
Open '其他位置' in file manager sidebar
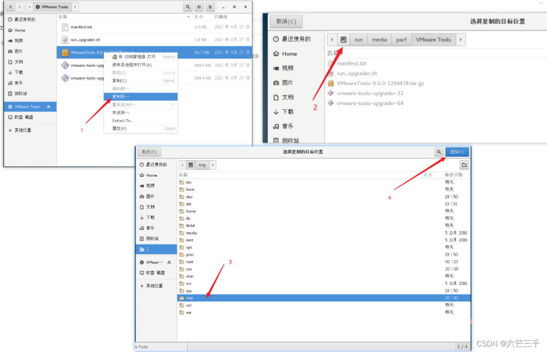pos(30,130)
